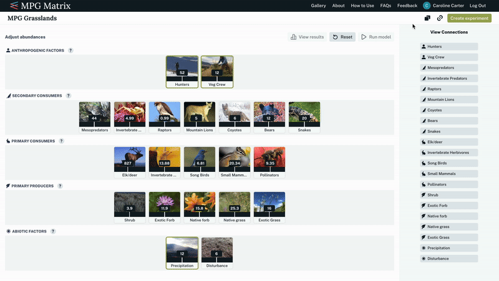
Task: View connections for Mesopredators in sidebar
Action: click(448, 68)
